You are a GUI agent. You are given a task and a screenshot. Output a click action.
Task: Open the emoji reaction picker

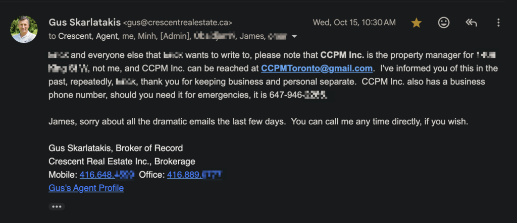[x=444, y=23]
